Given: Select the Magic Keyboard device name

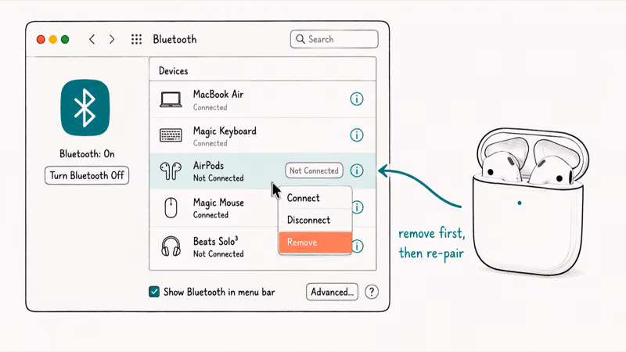Looking at the screenshot, I should pyautogui.click(x=225, y=131).
